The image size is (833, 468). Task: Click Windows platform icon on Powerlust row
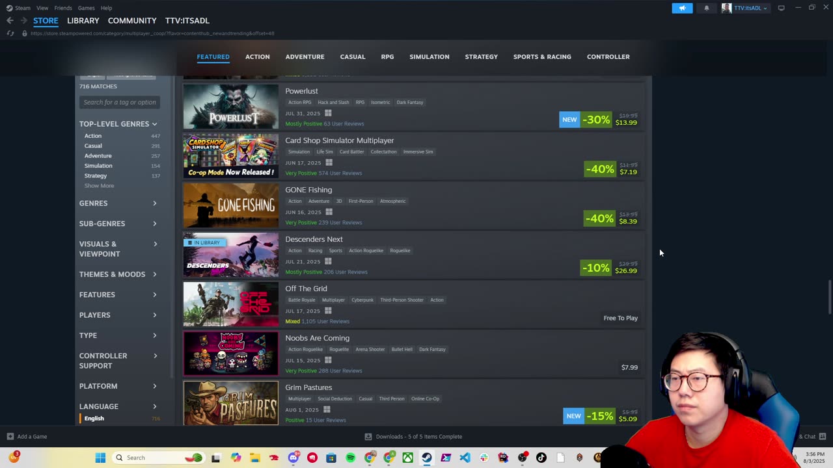(328, 113)
